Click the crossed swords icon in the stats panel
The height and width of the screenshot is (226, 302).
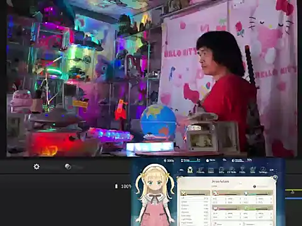coord(184,193)
